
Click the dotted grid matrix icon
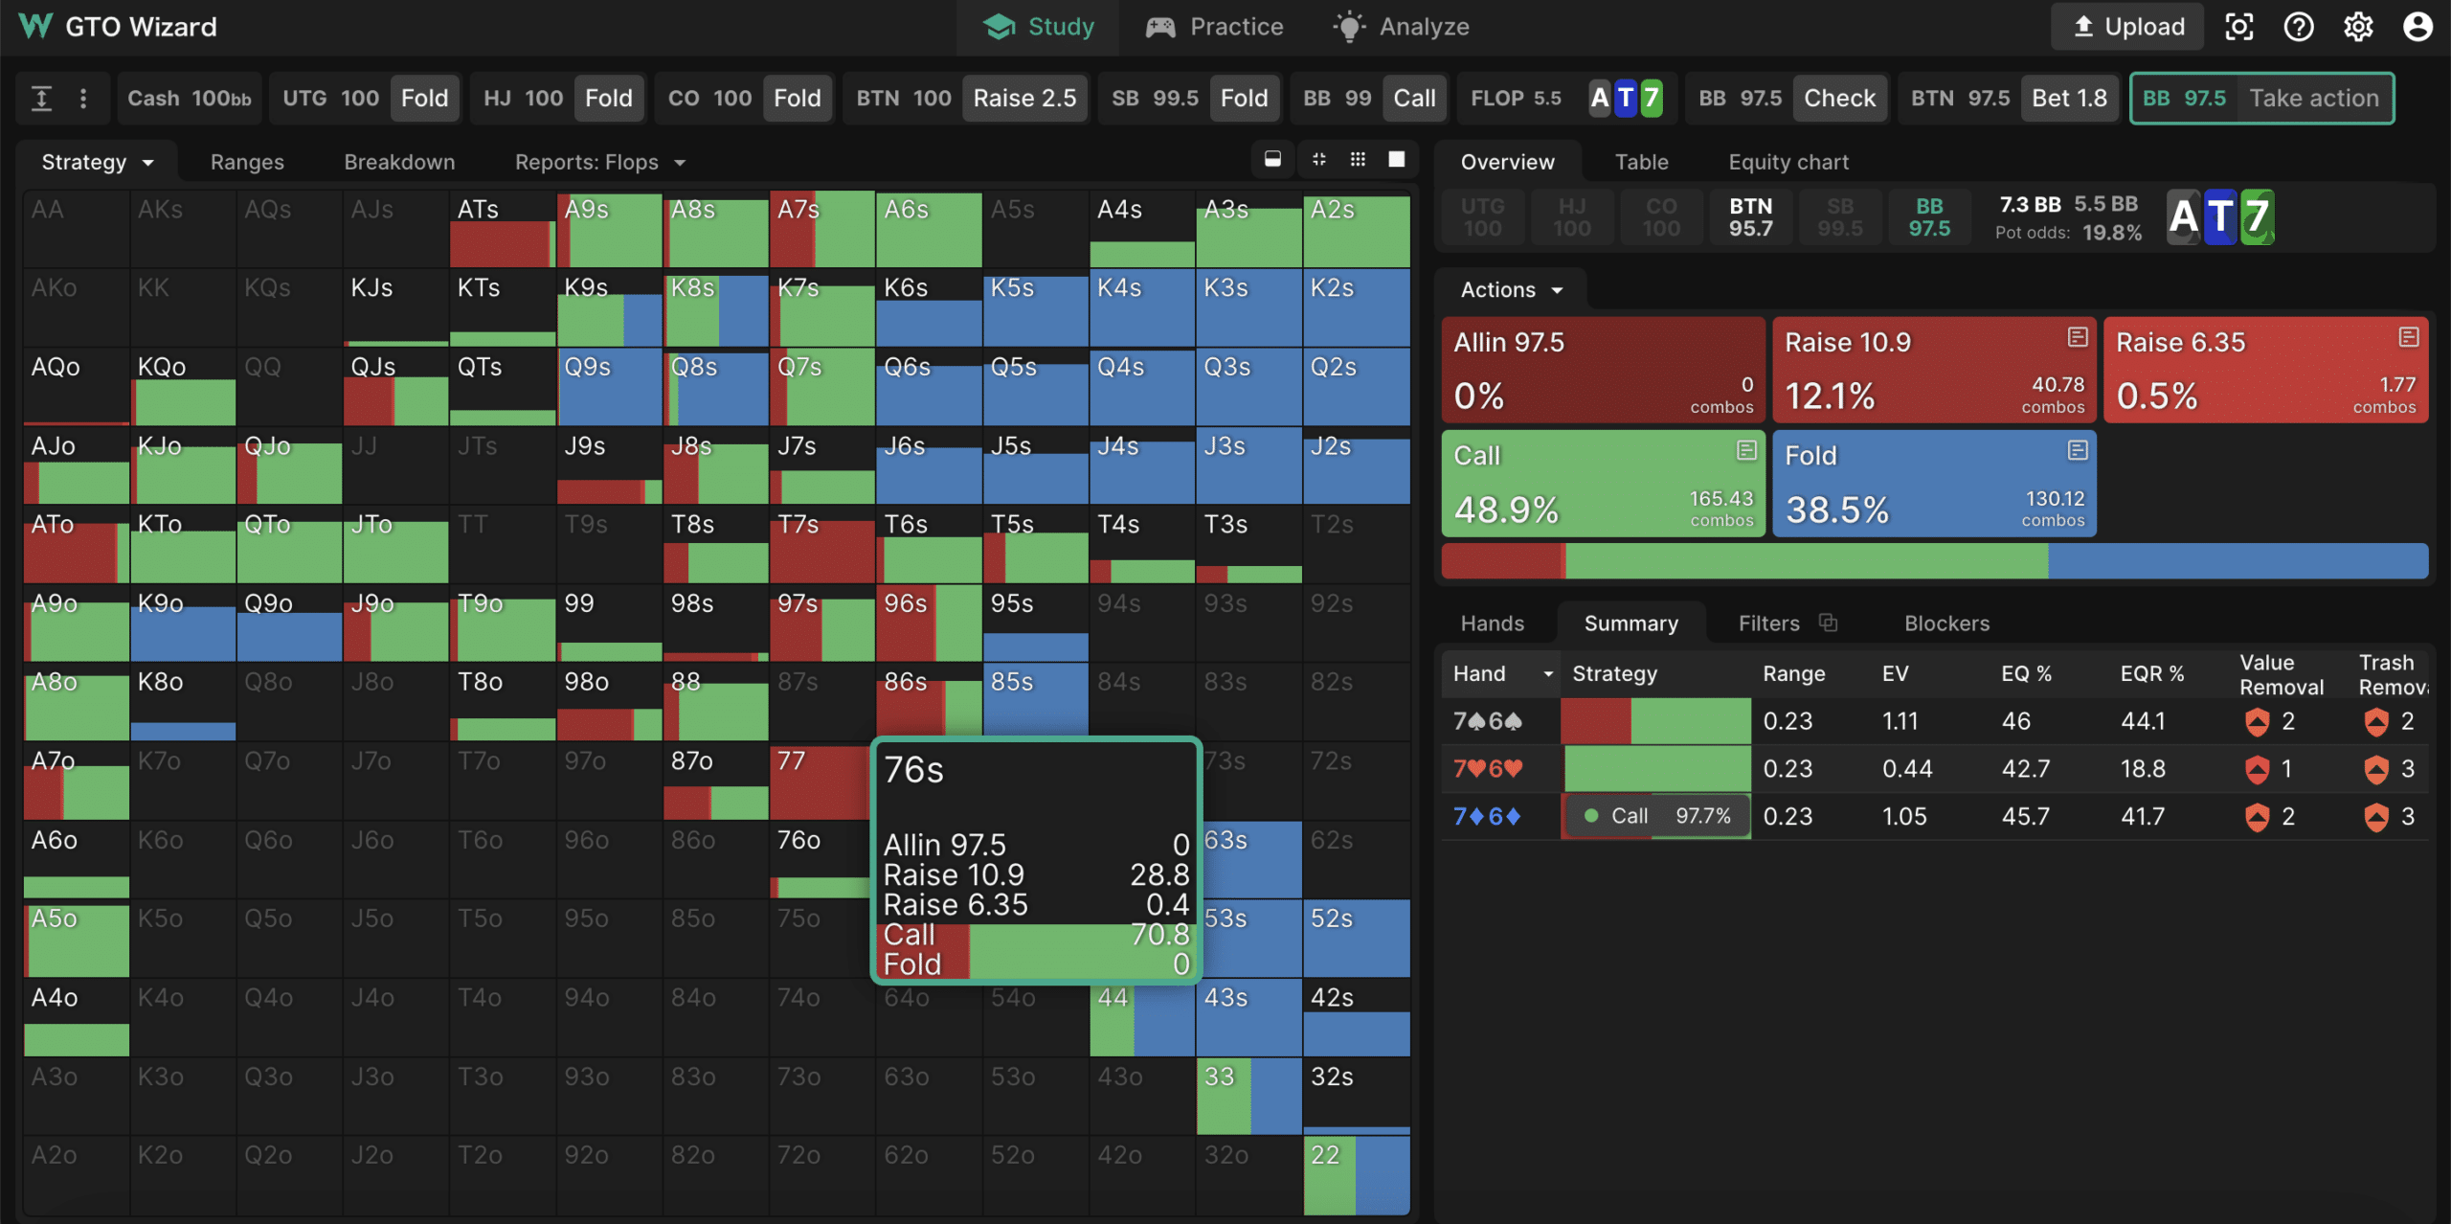pos(1358,160)
